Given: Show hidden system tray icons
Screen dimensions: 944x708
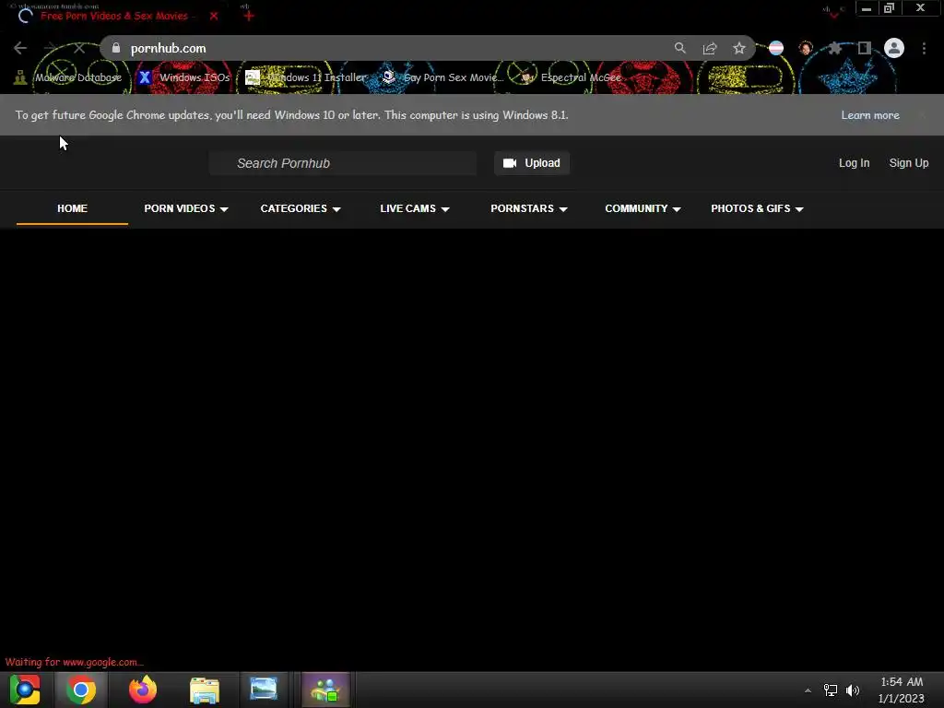Looking at the screenshot, I should pyautogui.click(x=808, y=690).
